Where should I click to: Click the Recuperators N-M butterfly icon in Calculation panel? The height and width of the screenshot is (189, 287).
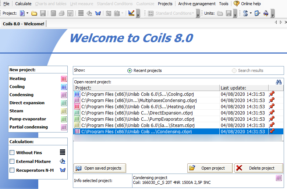pyautogui.click(x=63, y=170)
